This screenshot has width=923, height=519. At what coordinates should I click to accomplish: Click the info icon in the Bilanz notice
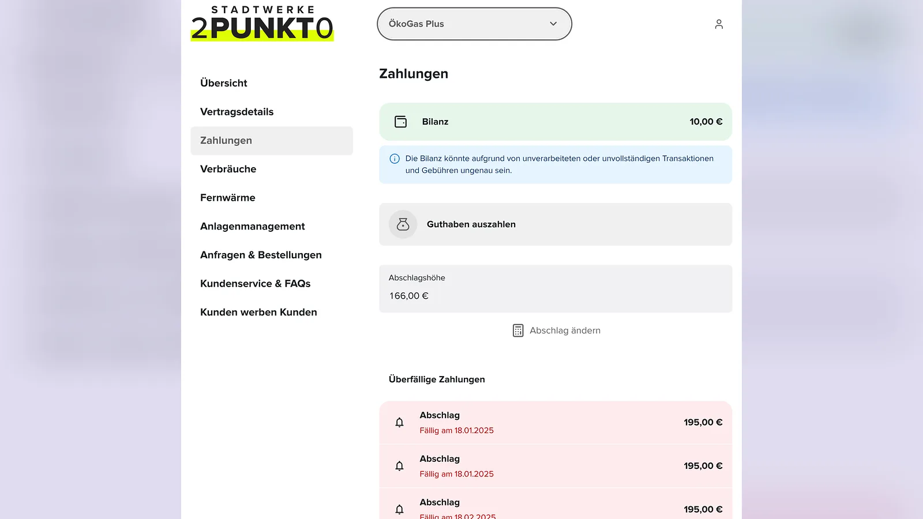395,159
